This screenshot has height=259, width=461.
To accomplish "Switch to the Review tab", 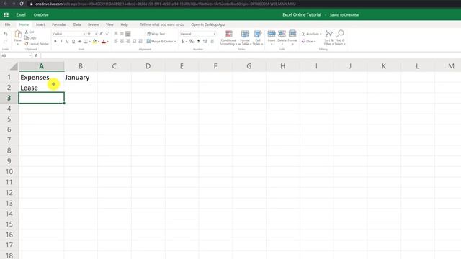I will [93, 24].
